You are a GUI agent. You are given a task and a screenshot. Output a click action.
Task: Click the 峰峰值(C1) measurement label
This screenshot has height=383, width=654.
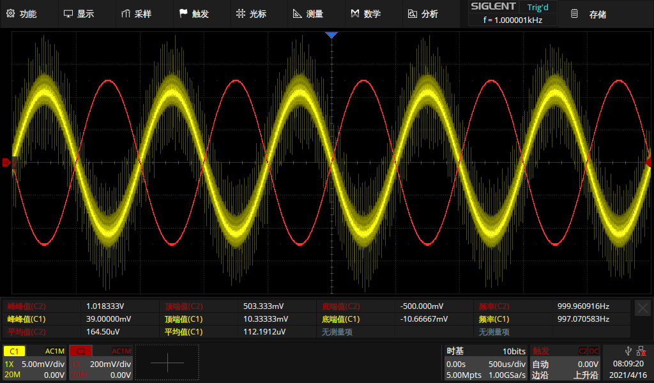[x=26, y=319]
